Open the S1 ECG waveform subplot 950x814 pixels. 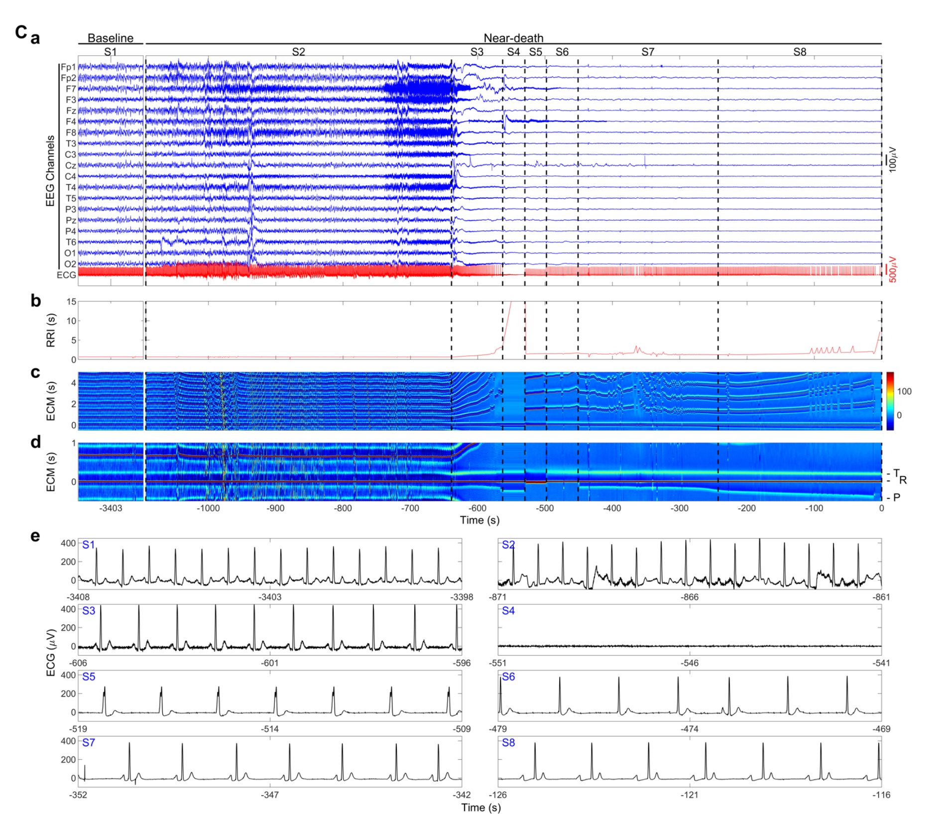point(270,564)
